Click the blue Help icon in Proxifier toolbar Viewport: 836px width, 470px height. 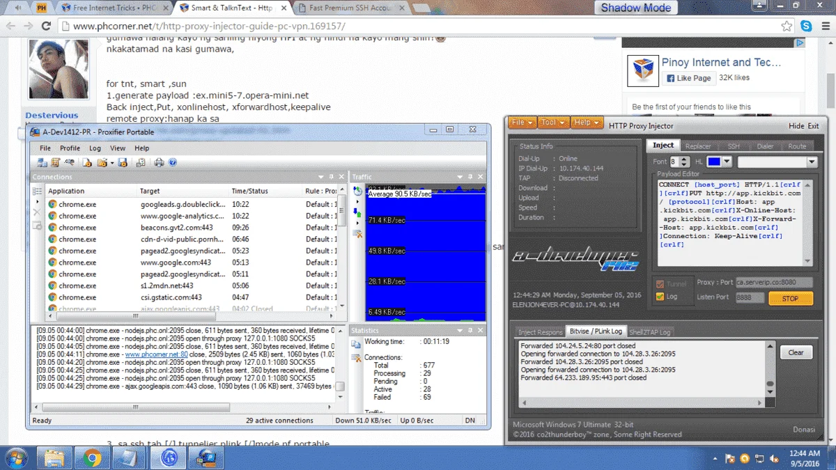pos(172,162)
